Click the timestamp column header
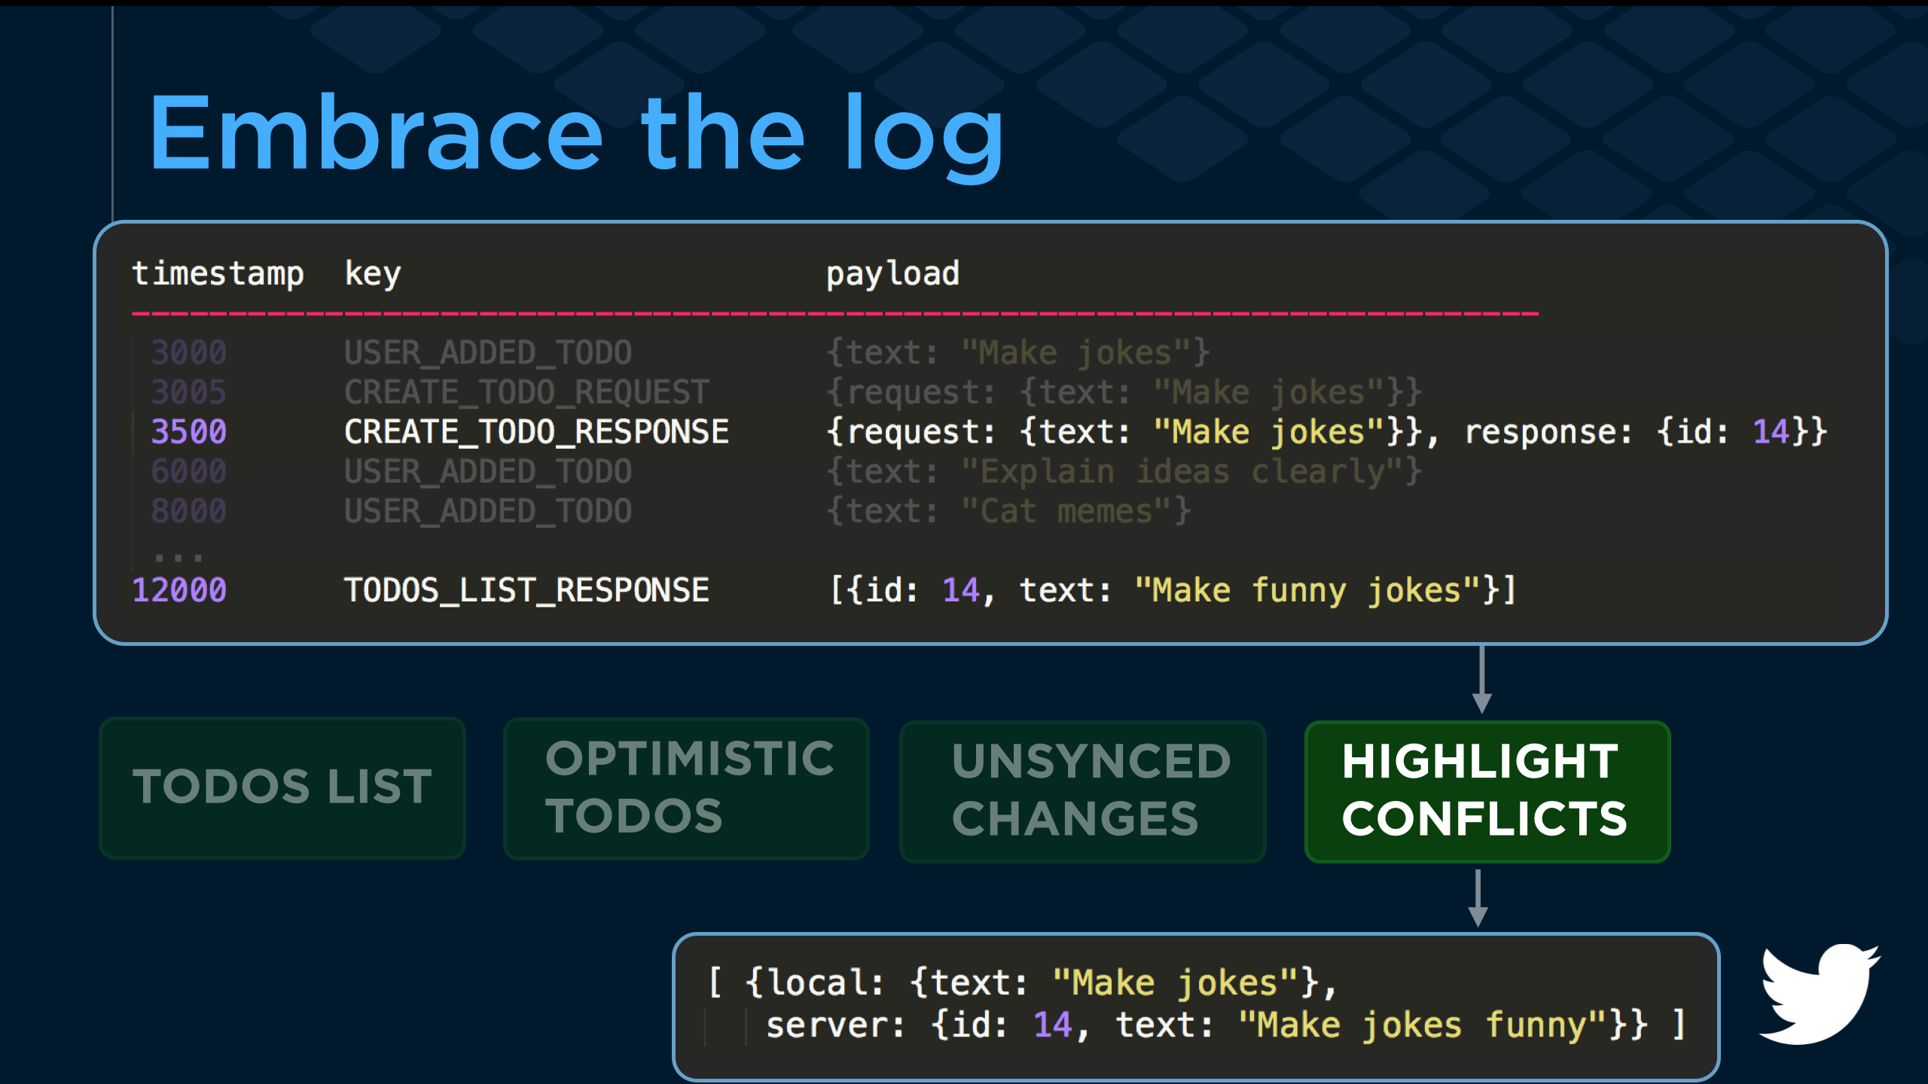Screen dimensions: 1928x1084 click(218, 273)
